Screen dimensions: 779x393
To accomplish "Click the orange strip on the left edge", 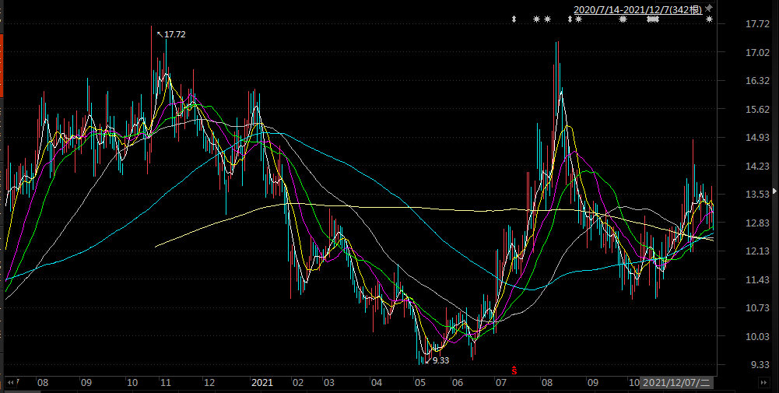I will pyautogui.click(x=2, y=66).
